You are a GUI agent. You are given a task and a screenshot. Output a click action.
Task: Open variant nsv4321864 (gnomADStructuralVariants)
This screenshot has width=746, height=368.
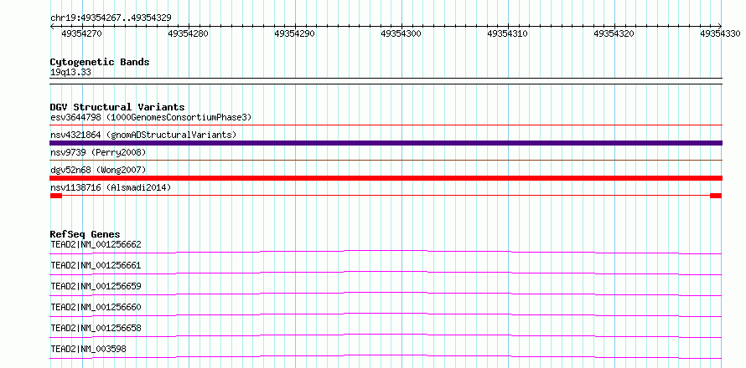(x=143, y=135)
